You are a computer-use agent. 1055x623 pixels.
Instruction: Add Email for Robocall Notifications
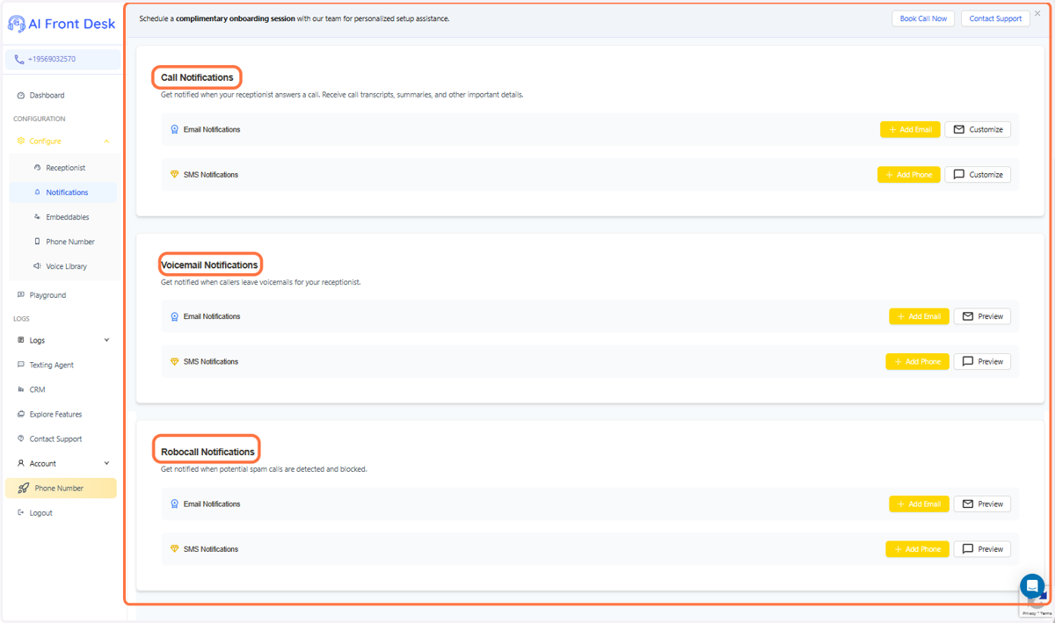(919, 504)
